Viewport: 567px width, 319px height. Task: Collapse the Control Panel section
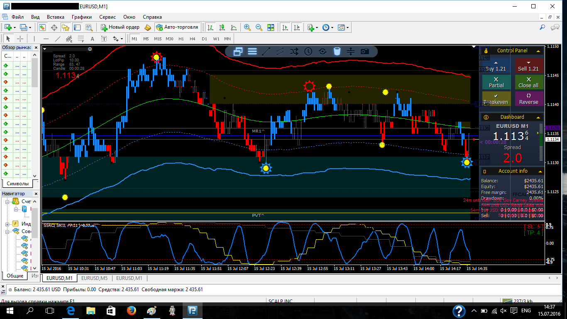(539, 51)
